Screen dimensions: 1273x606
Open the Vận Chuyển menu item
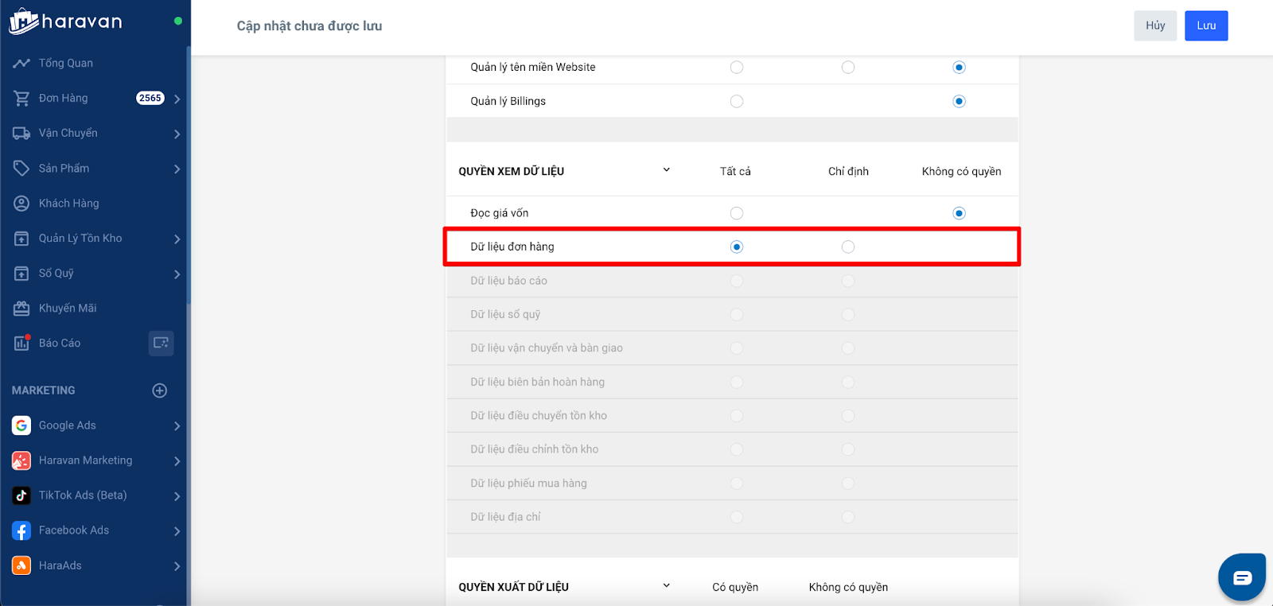68,134
